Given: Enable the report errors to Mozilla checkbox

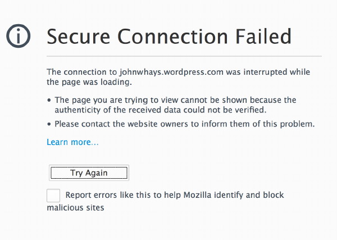Looking at the screenshot, I should (x=53, y=196).
